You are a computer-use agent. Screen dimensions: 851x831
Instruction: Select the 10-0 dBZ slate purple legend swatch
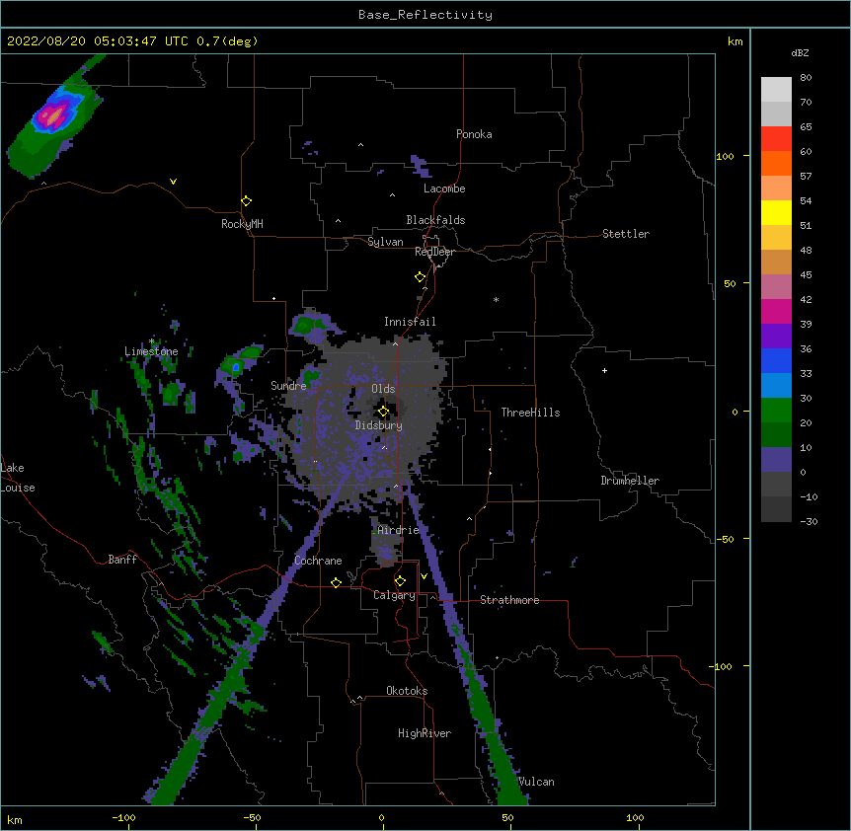(776, 460)
